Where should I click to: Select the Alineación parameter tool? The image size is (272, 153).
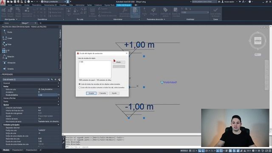(x=9, y=63)
